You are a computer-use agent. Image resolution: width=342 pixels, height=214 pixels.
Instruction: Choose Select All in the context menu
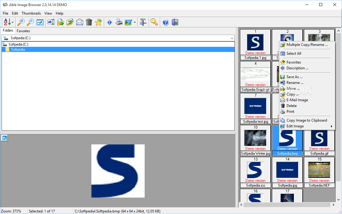click(307, 53)
